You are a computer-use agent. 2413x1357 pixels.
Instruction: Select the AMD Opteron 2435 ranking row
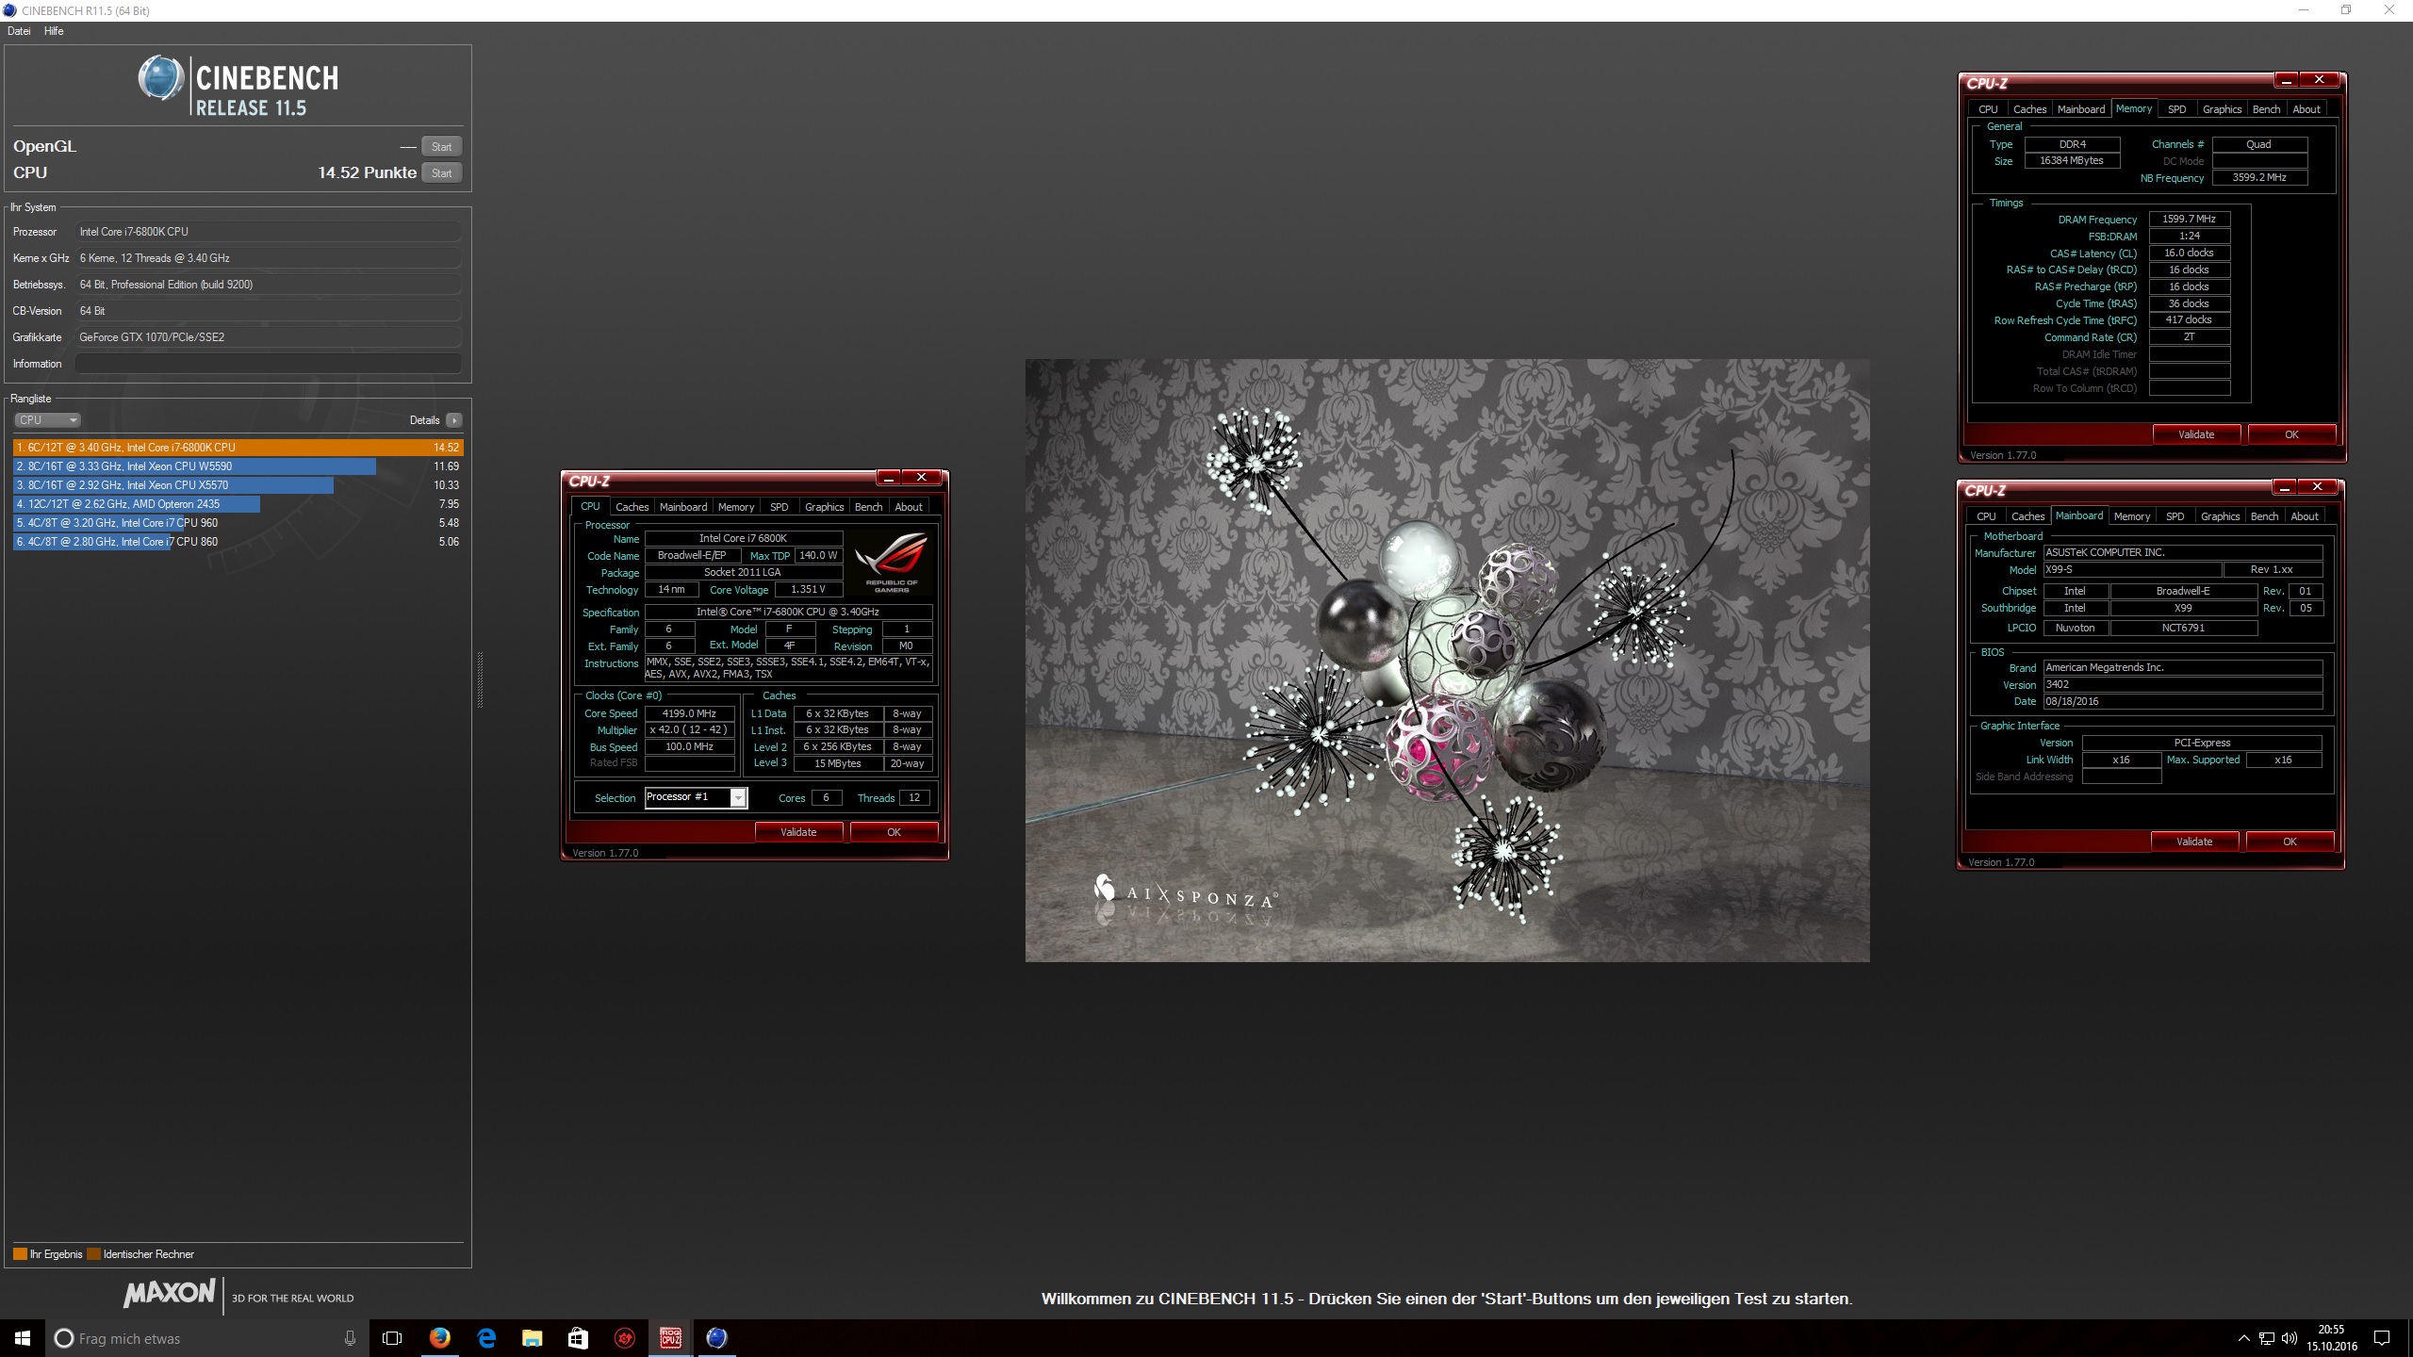click(238, 504)
